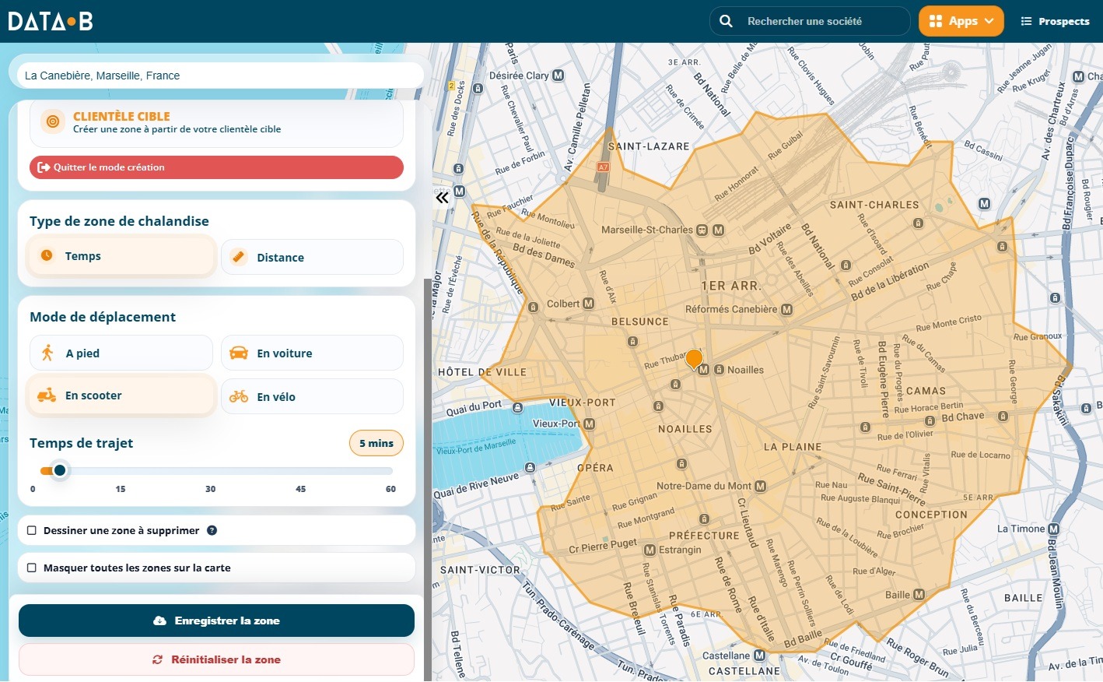Select the Temps zone type
The height and width of the screenshot is (682, 1103).
(x=121, y=256)
